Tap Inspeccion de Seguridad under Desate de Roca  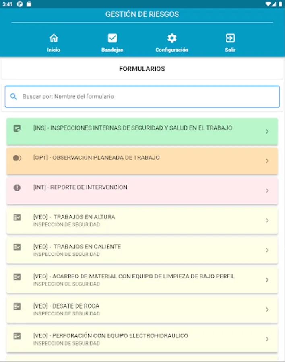(x=66, y=313)
